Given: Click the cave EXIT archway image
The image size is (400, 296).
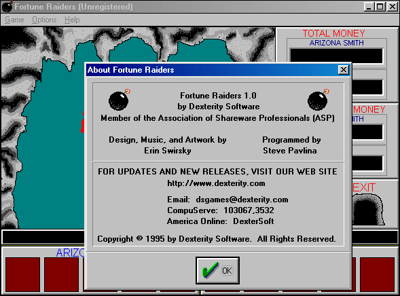Looking at the screenshot, I should [368, 210].
